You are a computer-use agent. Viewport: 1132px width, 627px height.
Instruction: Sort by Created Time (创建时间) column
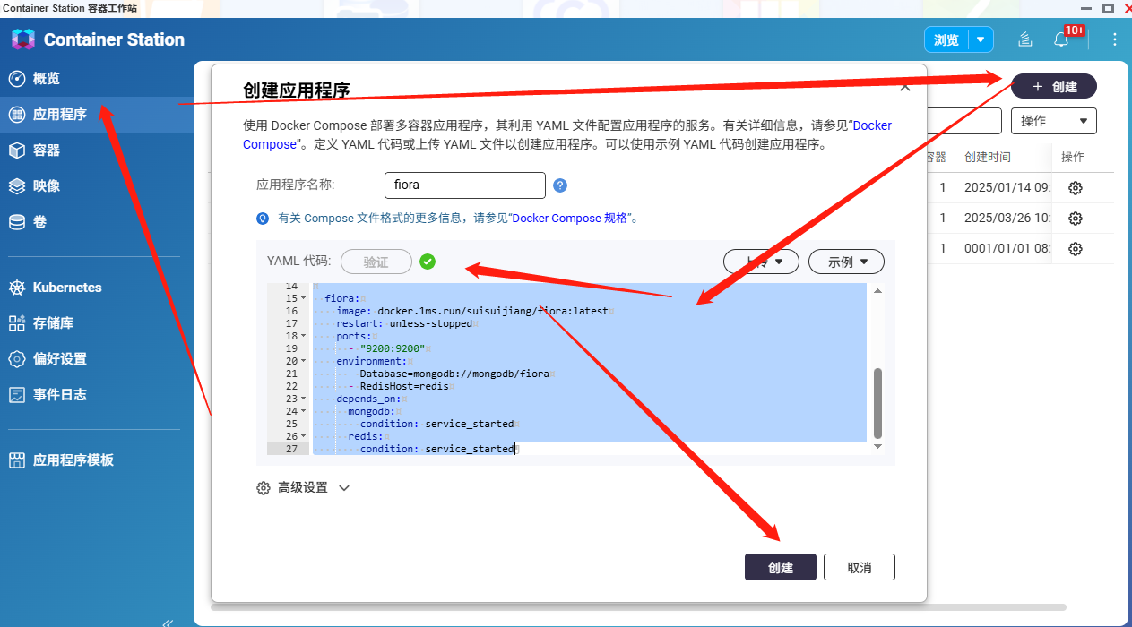point(988,157)
